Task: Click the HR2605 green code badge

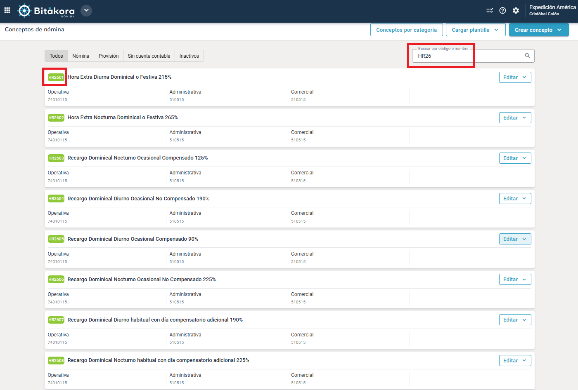Action: 56,239
